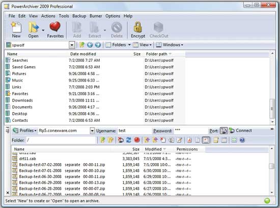Sort upper file list by Date modified
This screenshot has height=208, width=280.
[83, 54]
